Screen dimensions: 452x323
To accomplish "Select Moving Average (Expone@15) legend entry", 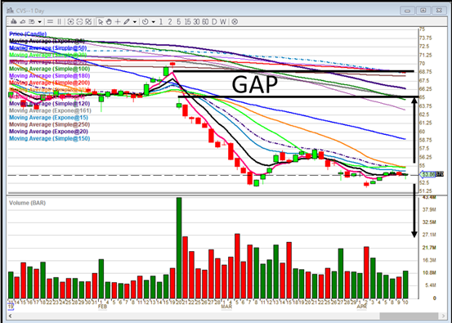I will coord(49,118).
